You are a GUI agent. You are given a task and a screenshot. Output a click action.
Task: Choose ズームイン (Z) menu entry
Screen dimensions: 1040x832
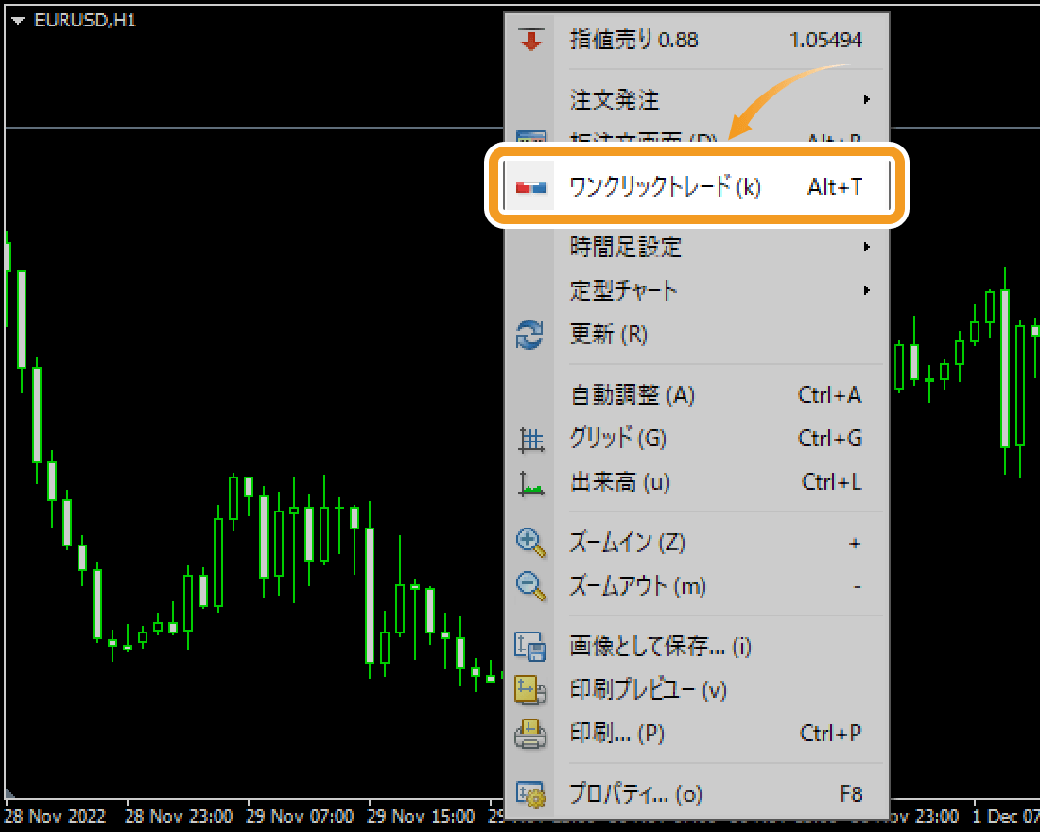click(x=697, y=543)
